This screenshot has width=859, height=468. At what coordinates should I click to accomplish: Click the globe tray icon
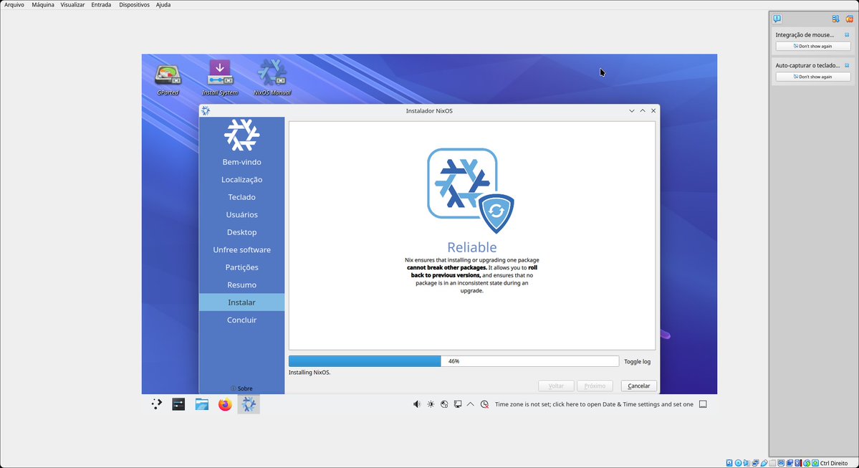(444, 404)
